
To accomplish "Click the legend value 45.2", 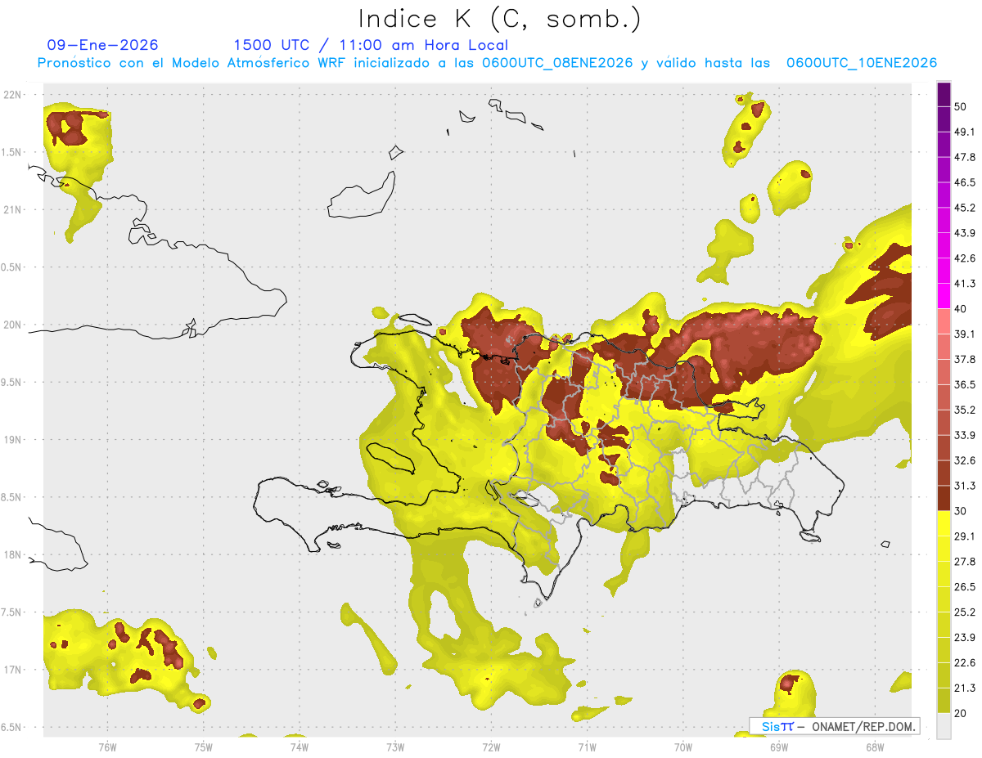I will [965, 208].
